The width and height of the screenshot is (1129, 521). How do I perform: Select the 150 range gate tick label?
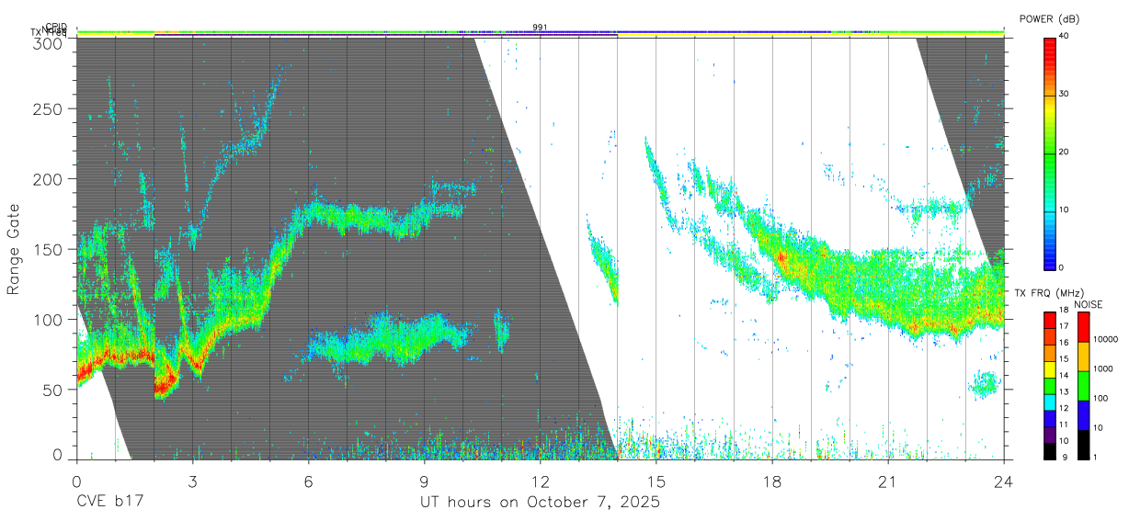[x=47, y=249]
